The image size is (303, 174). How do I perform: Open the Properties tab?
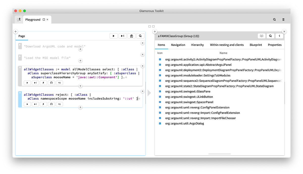tap(275, 45)
